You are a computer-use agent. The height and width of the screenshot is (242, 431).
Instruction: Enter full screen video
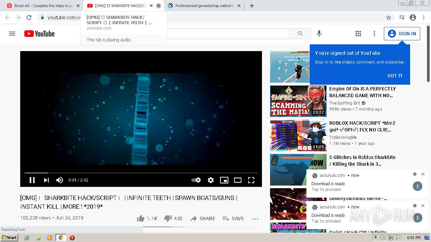(251, 180)
